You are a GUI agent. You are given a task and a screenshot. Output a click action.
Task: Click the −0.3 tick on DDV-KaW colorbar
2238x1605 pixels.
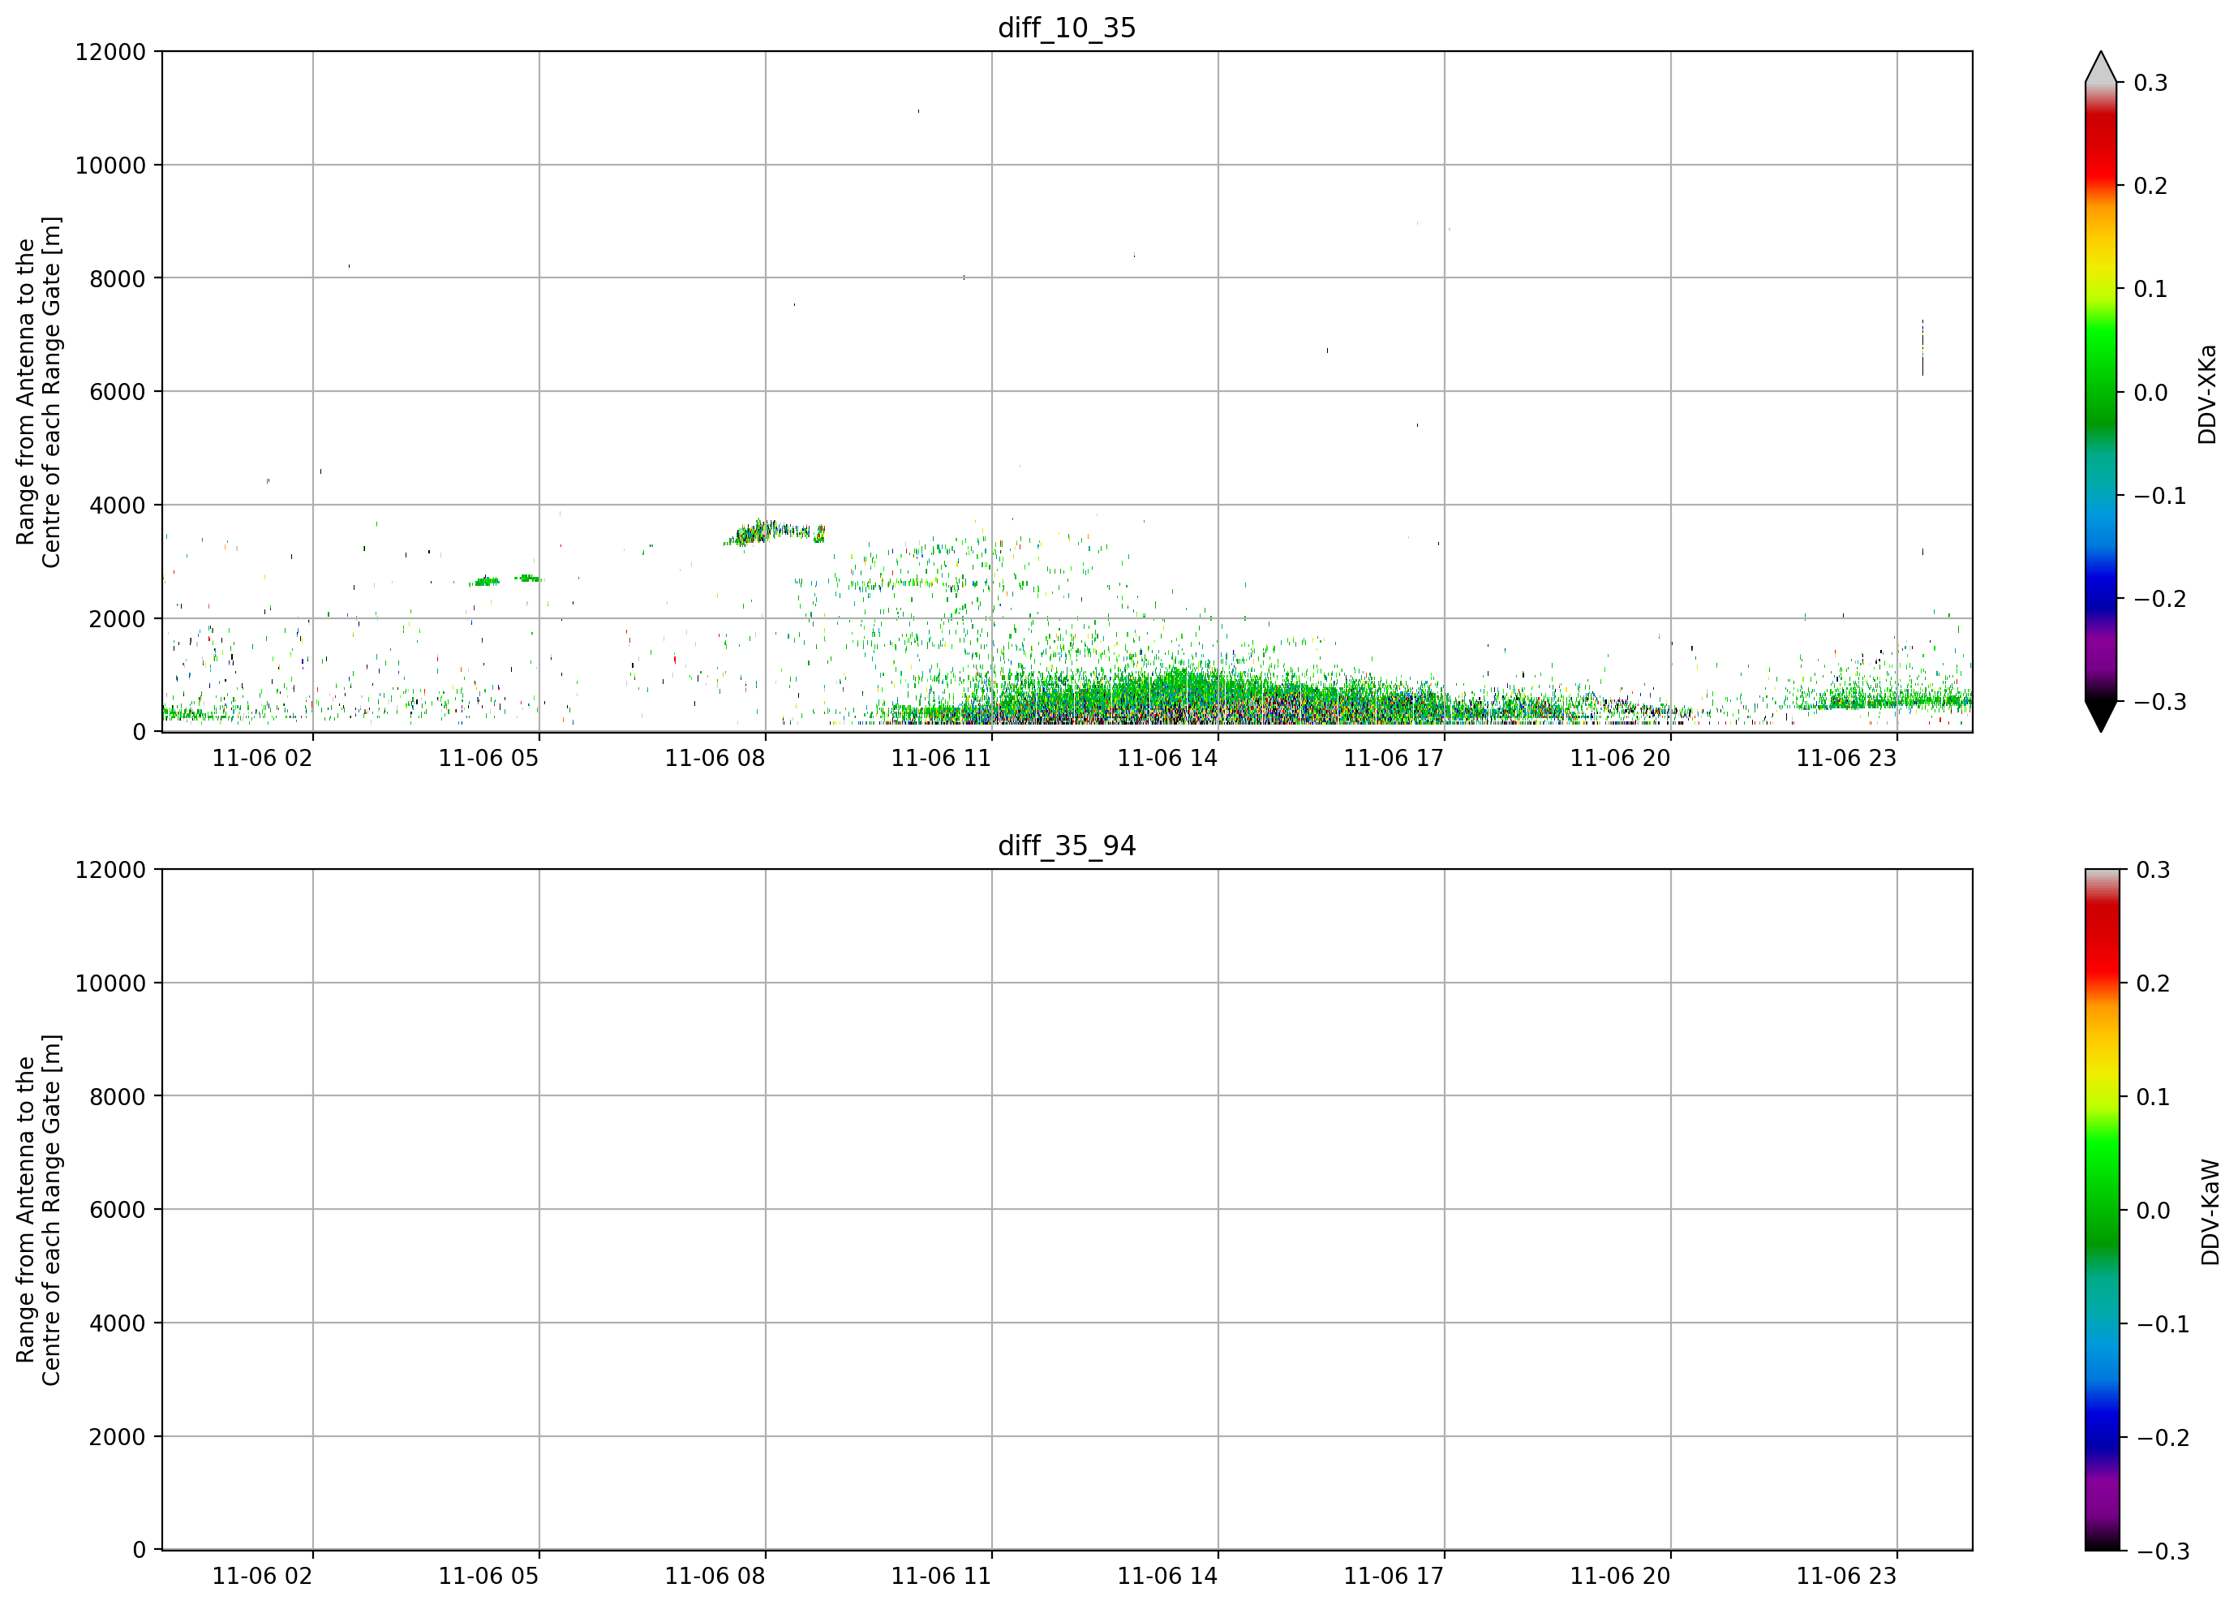point(2163,1551)
